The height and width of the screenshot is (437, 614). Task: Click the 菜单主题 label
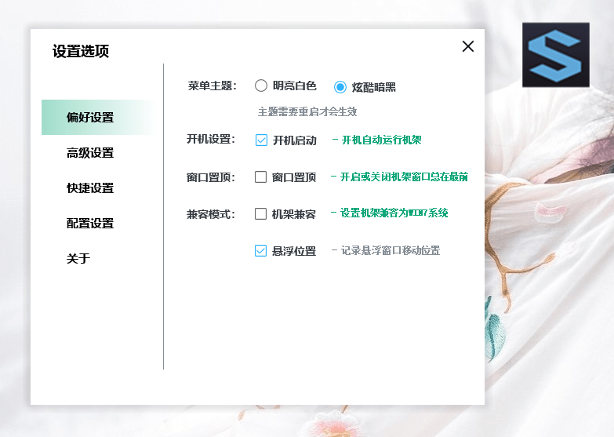(213, 86)
